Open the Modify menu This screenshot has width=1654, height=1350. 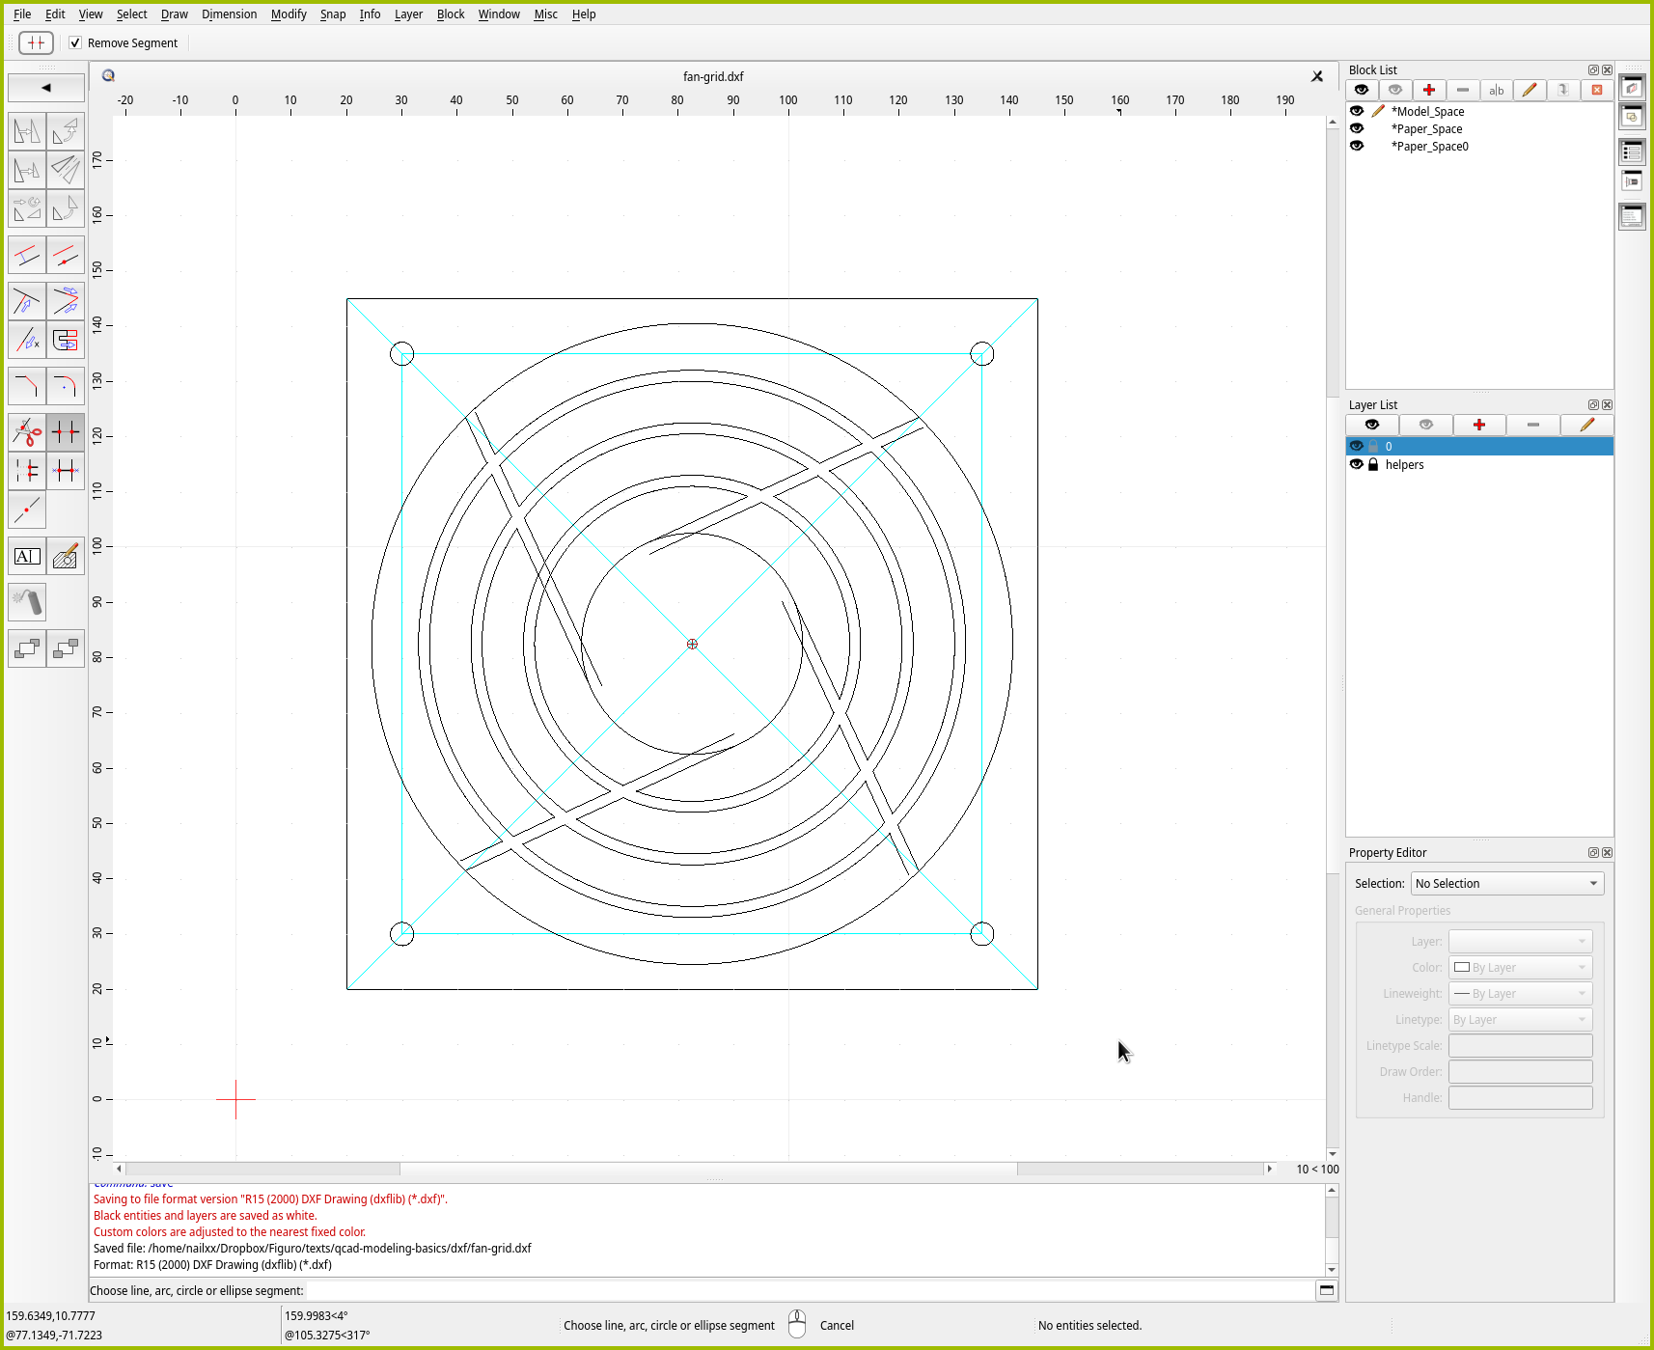click(x=288, y=14)
